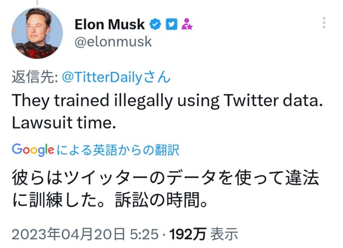Viewport: 343px width, 248px height.
Task: Open the @elonmusk handle link
Action: [x=113, y=42]
